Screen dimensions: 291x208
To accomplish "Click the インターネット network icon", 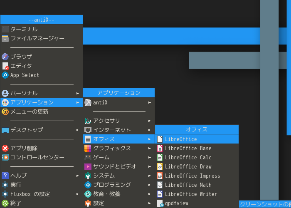I will click(x=88, y=130).
